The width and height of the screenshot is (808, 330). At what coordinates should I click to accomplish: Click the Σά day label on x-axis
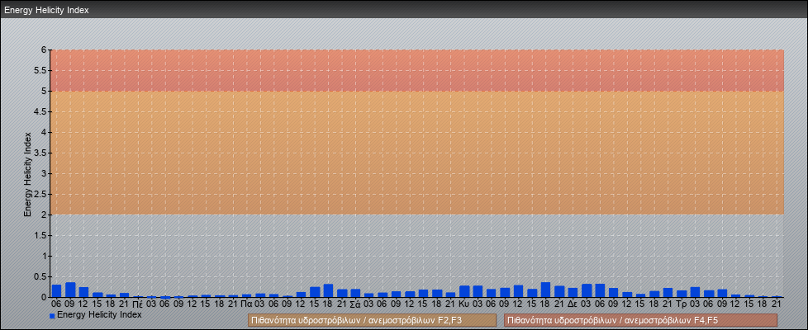tap(355, 304)
